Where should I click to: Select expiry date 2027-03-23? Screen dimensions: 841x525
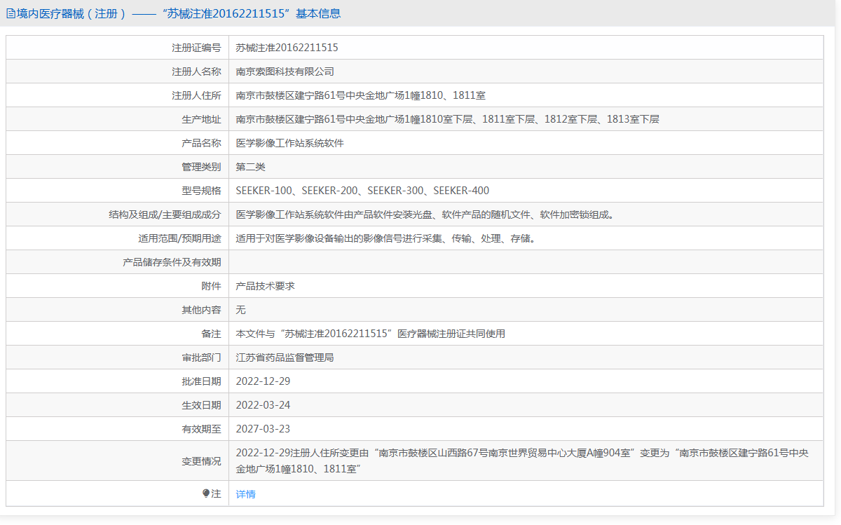pyautogui.click(x=263, y=429)
